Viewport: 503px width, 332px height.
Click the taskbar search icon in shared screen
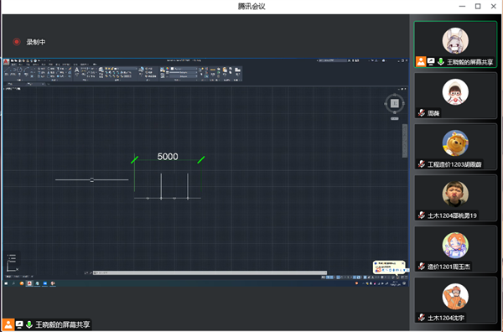click(x=13, y=283)
